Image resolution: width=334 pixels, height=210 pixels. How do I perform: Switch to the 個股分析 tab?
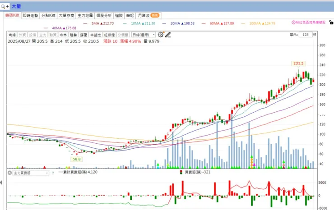click(x=104, y=15)
